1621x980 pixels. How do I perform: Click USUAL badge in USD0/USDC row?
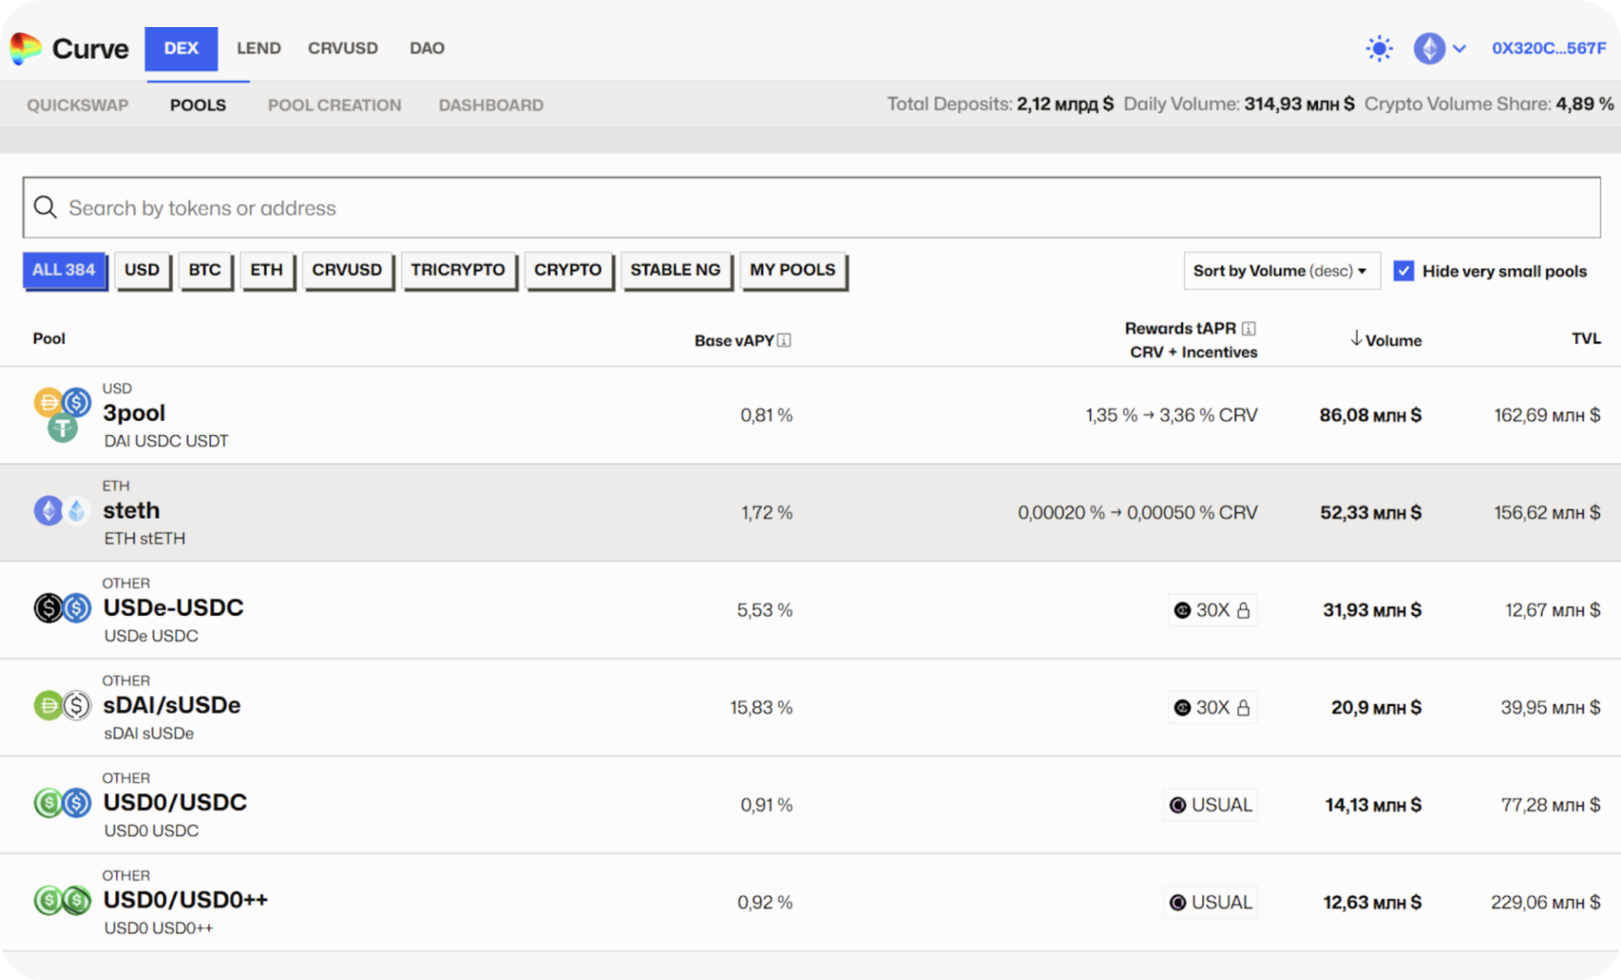click(1210, 805)
